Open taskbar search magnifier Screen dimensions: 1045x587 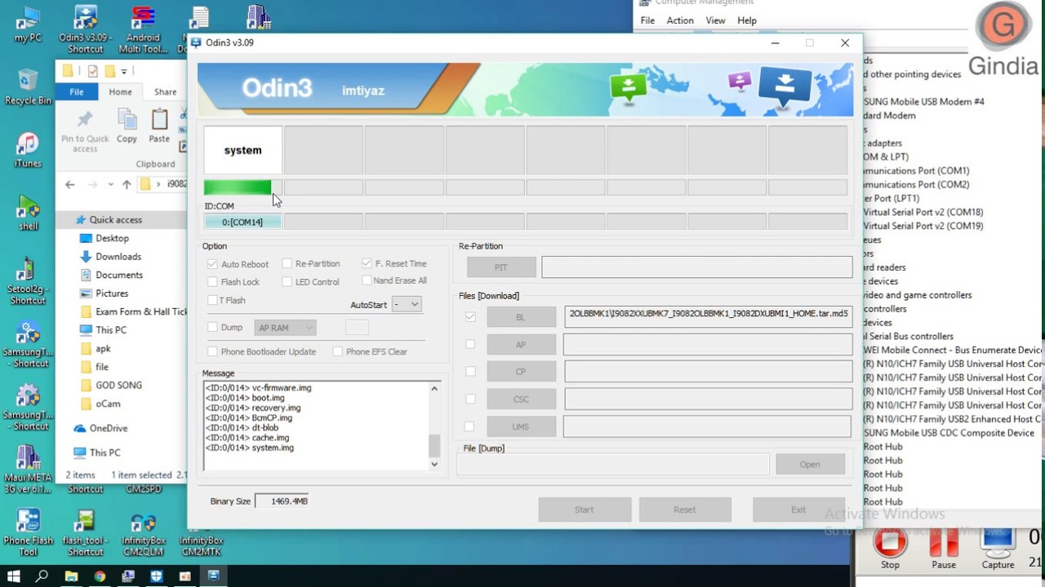(42, 576)
